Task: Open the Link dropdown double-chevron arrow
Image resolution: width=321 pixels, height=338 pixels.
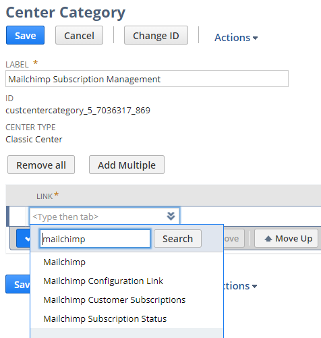Action: click(x=171, y=216)
